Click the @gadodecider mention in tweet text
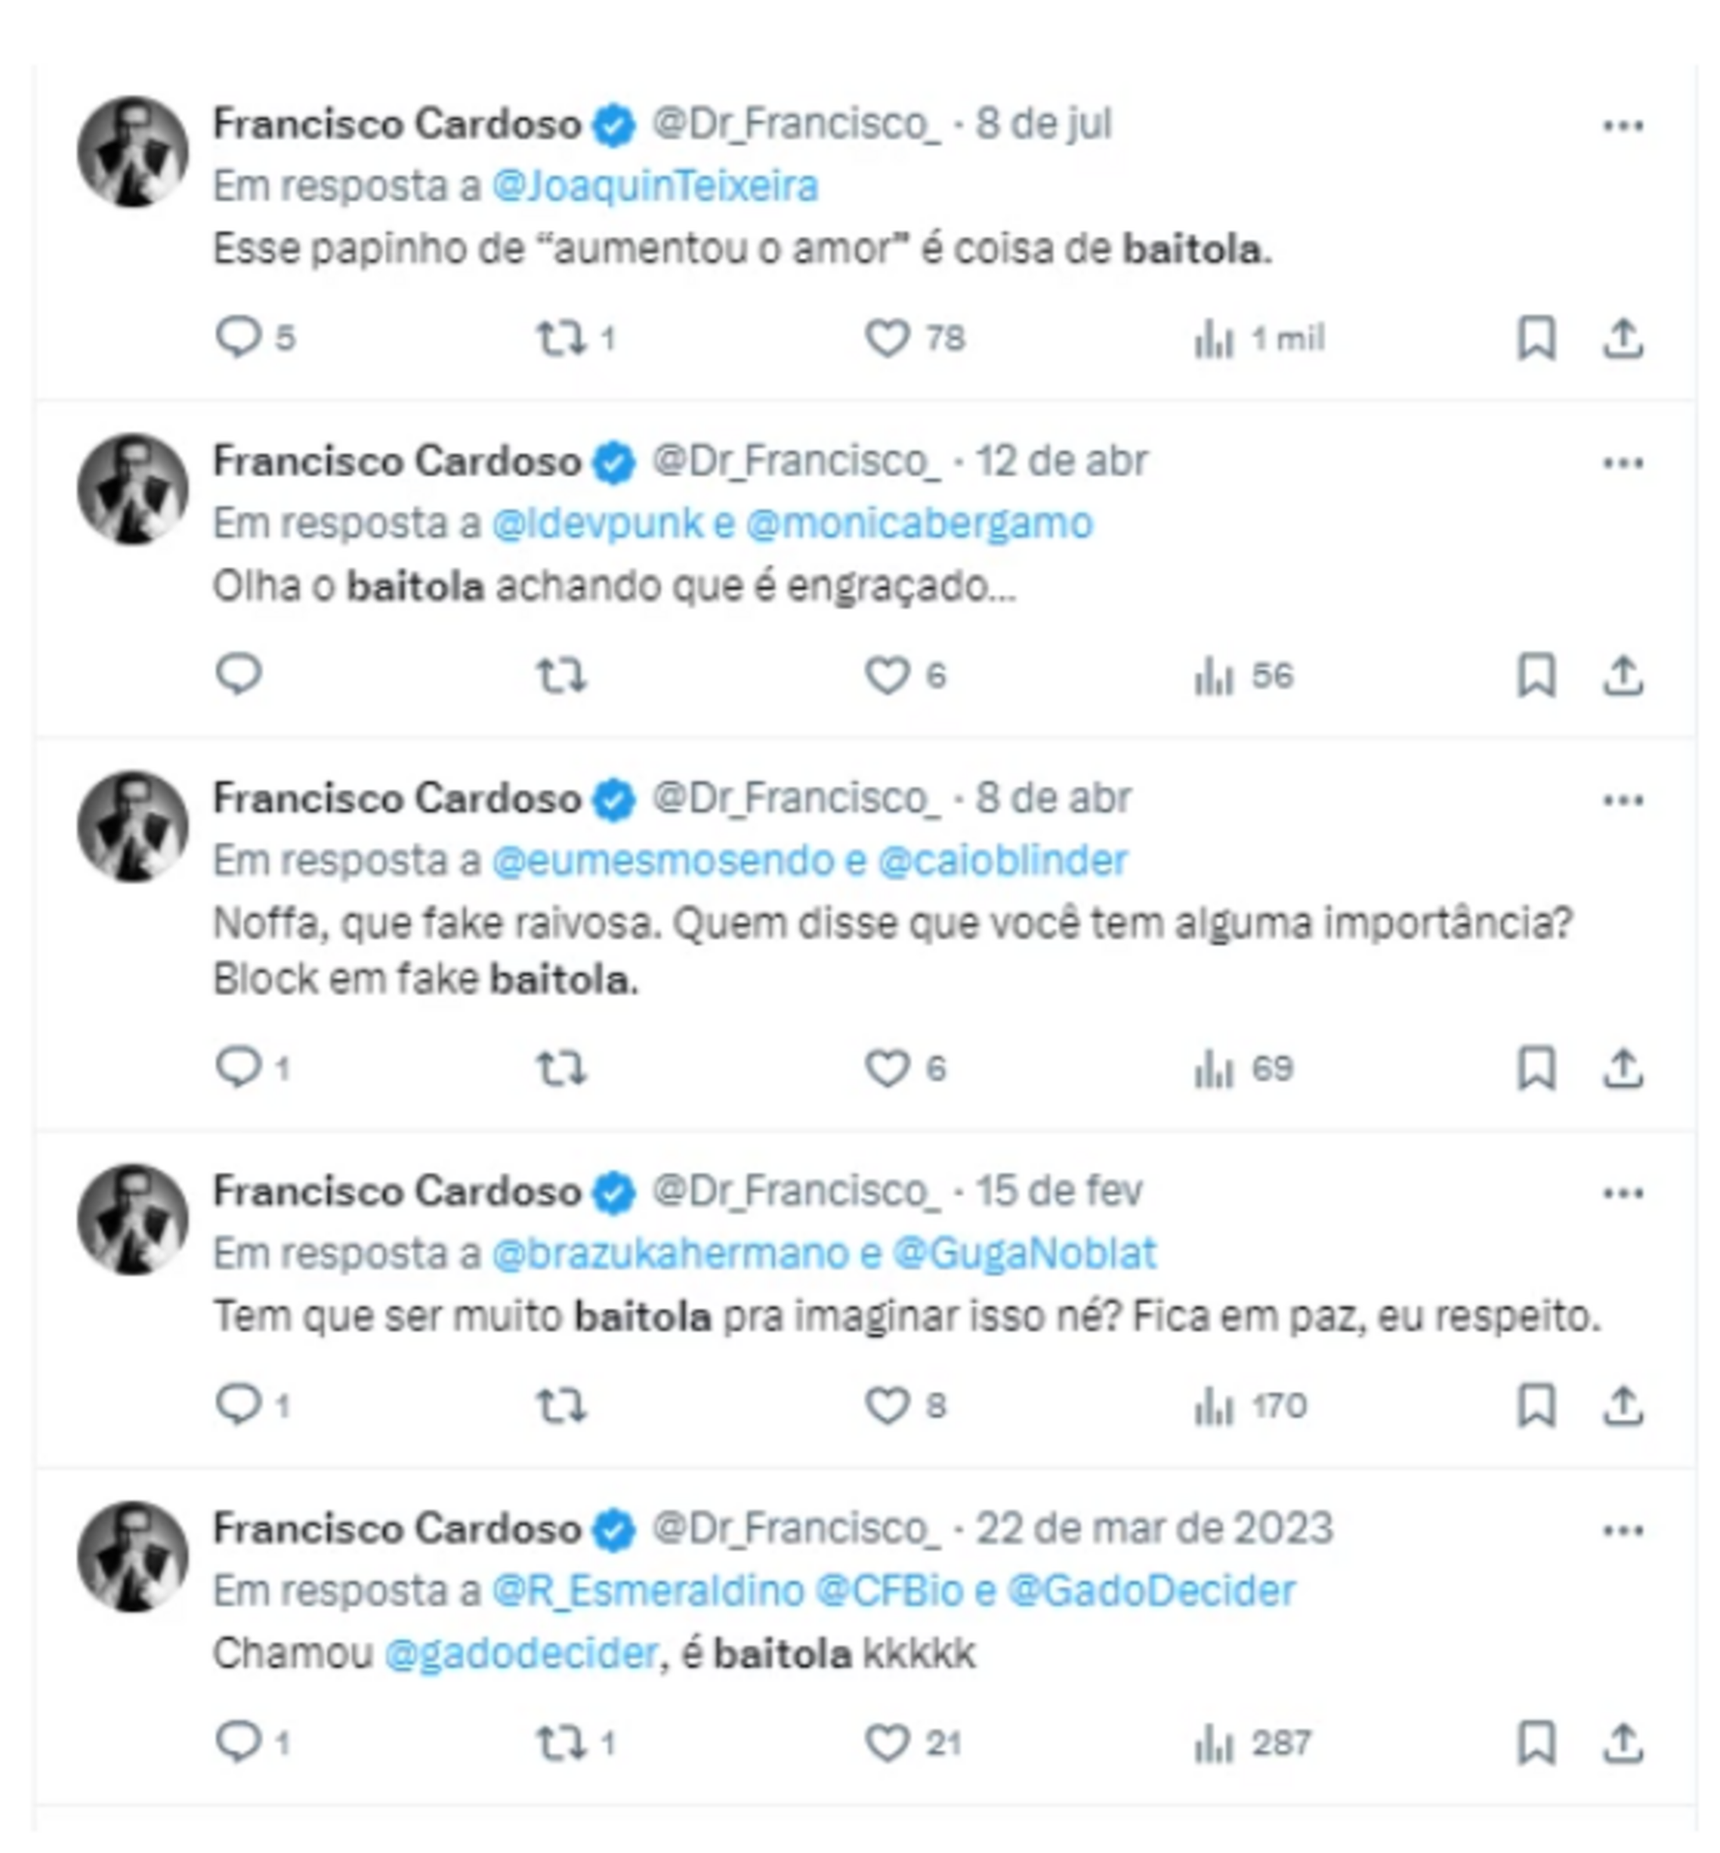The width and height of the screenshot is (1720, 1853). [x=521, y=1654]
